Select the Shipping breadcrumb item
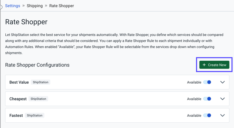The width and height of the screenshot is (234, 128). pos(35,6)
